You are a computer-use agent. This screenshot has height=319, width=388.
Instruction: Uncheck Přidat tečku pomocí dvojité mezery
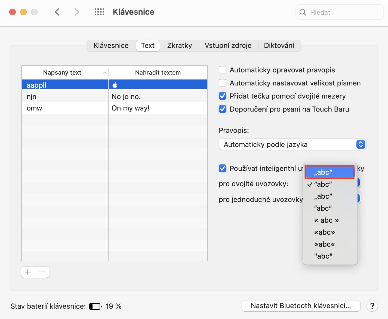pos(223,96)
